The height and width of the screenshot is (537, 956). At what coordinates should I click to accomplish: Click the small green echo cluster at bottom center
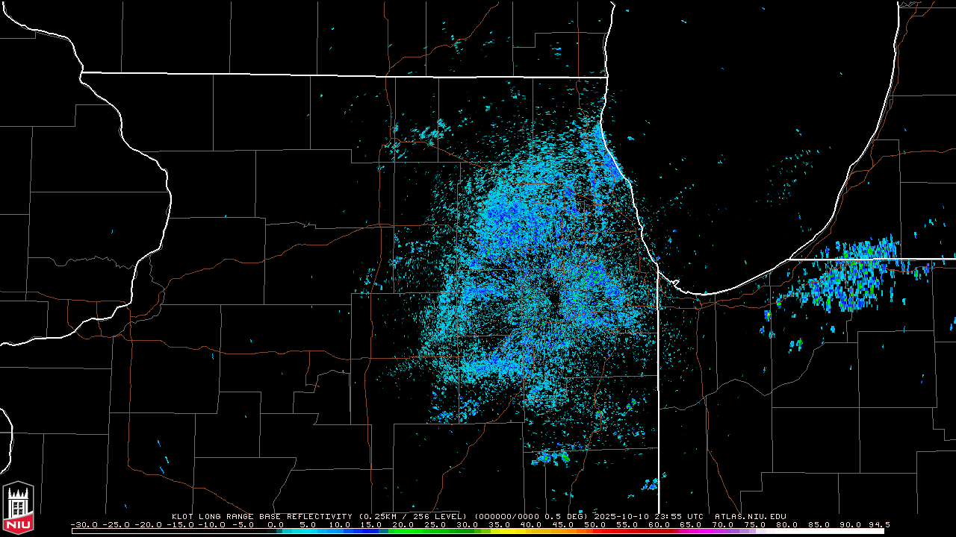click(550, 456)
